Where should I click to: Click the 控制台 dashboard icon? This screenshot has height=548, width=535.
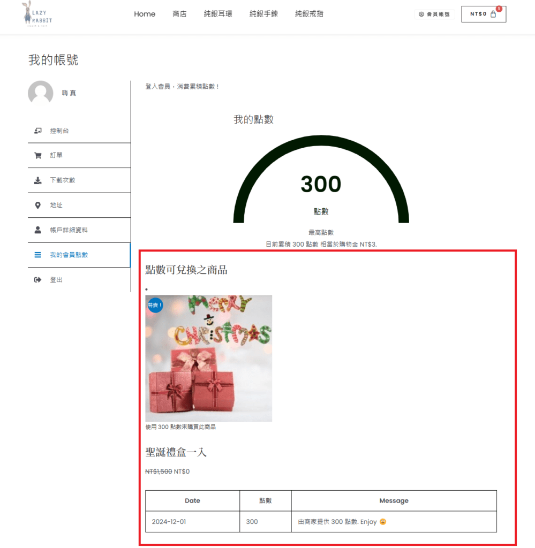37,131
